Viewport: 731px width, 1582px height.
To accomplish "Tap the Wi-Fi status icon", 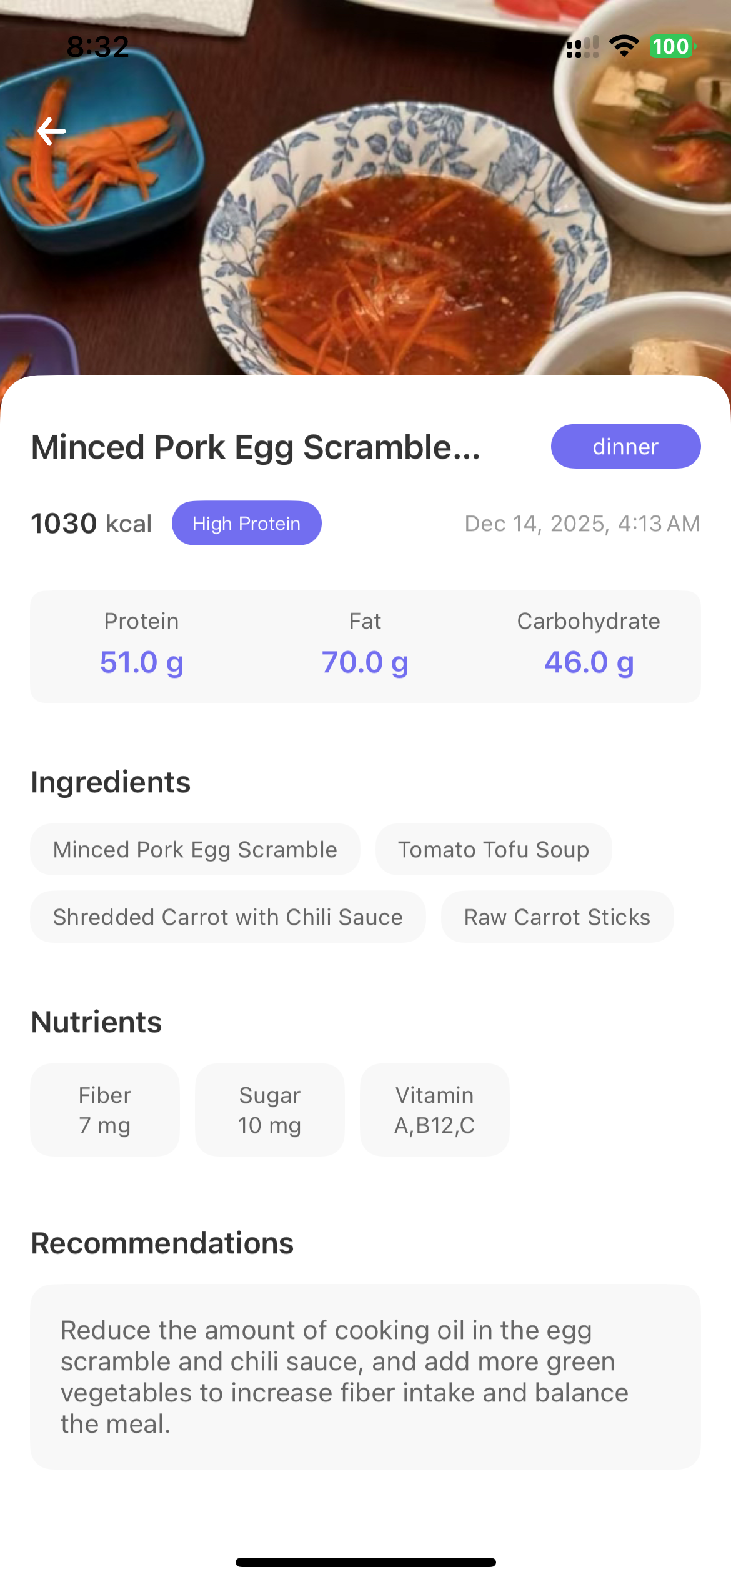I will coord(624,46).
